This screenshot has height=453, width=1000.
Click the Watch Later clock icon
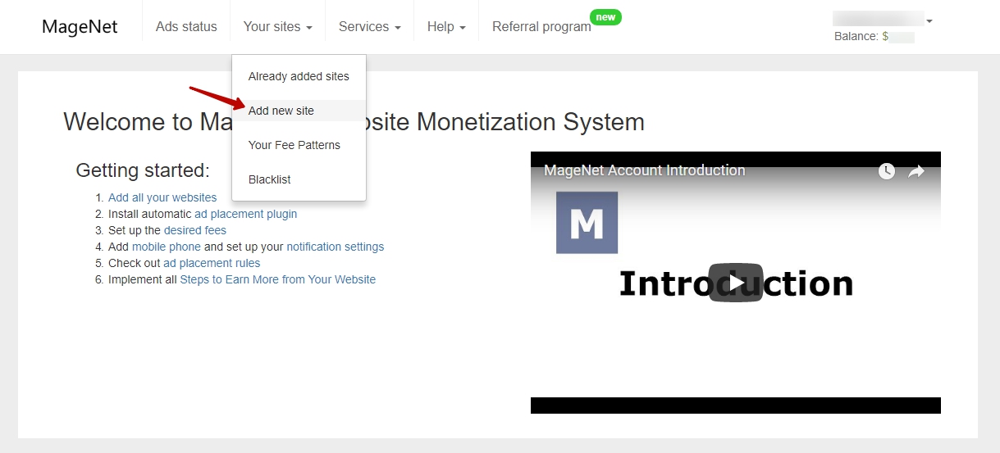point(886,171)
